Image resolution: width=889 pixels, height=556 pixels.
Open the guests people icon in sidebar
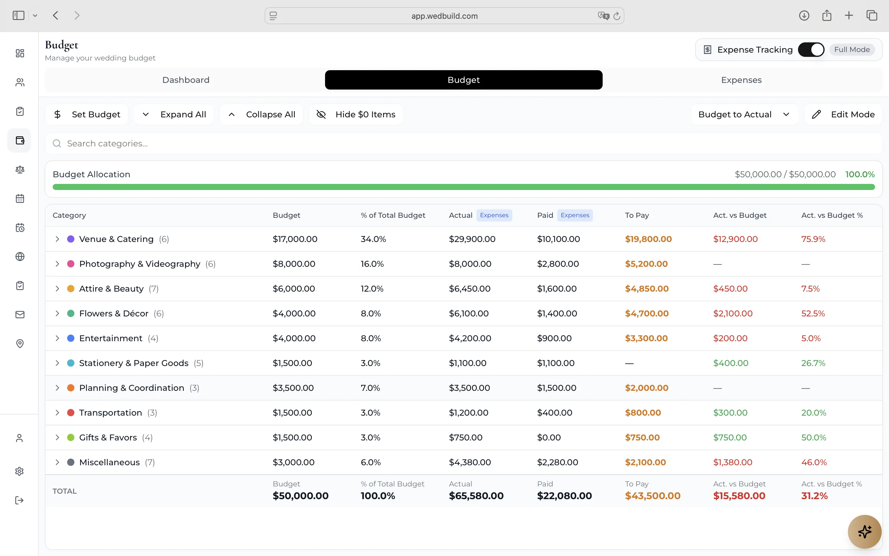(x=20, y=82)
